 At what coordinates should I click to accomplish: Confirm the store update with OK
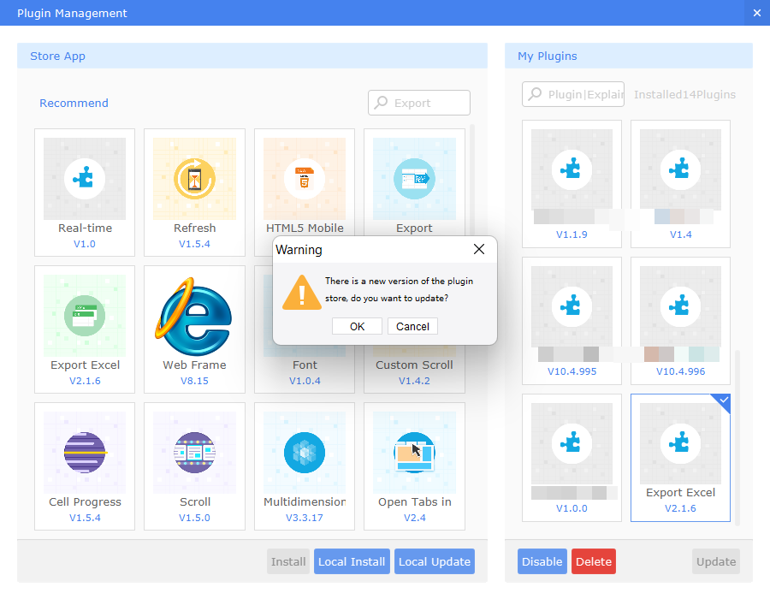point(357,326)
